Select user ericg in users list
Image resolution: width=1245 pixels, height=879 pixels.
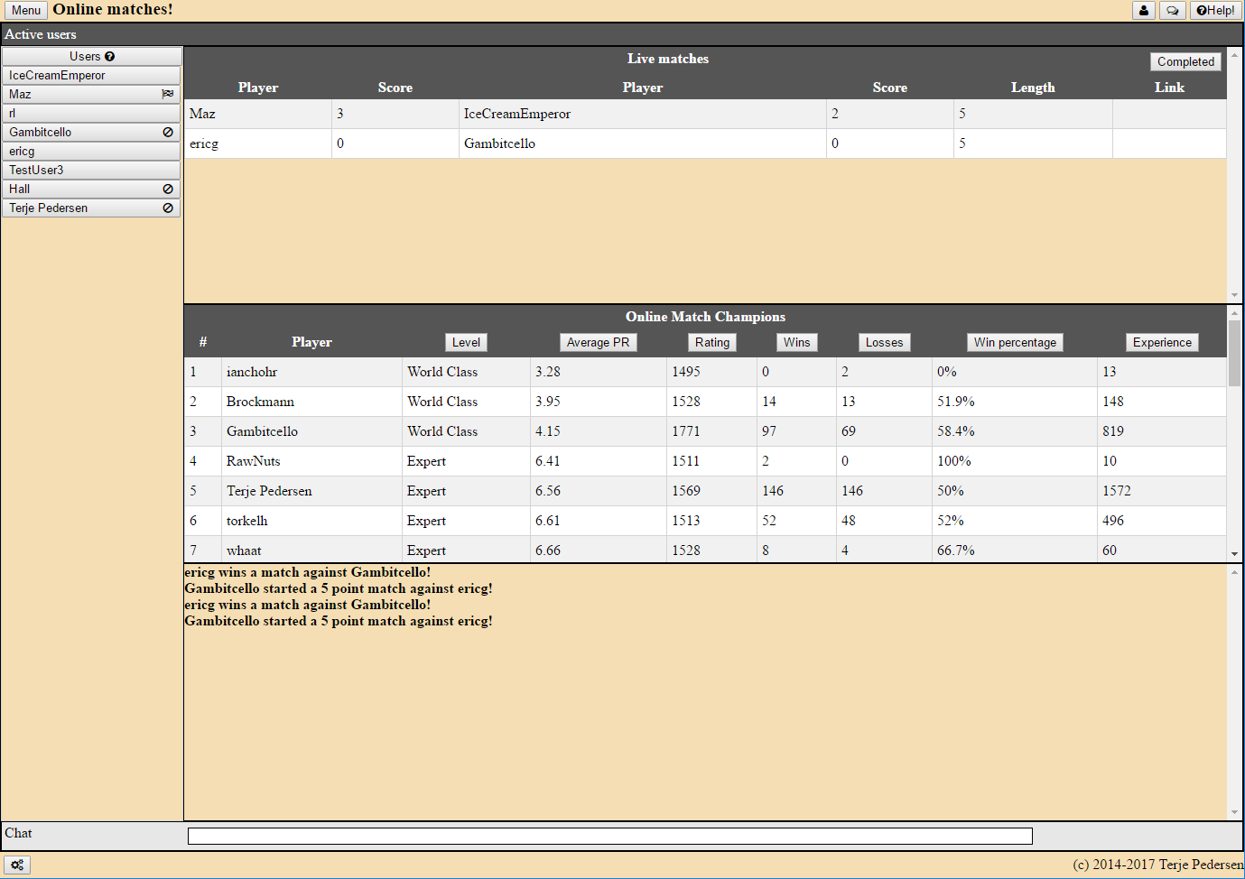pyautogui.click(x=91, y=151)
